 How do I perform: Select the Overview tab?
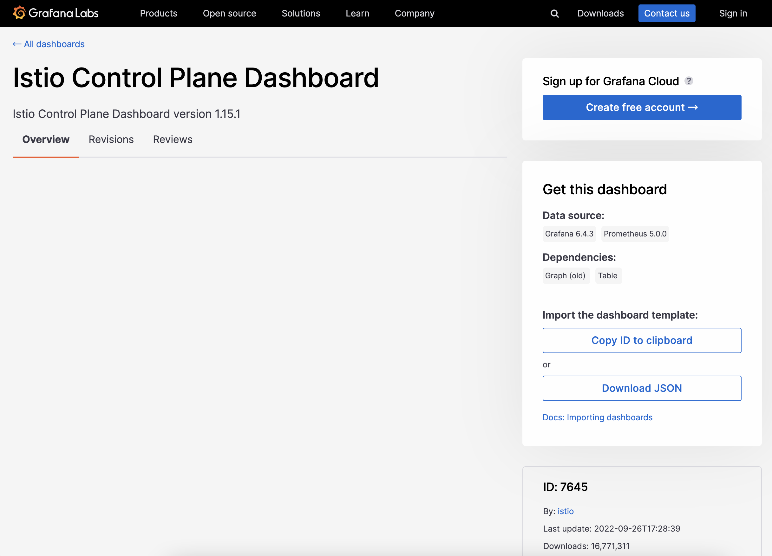coord(46,139)
